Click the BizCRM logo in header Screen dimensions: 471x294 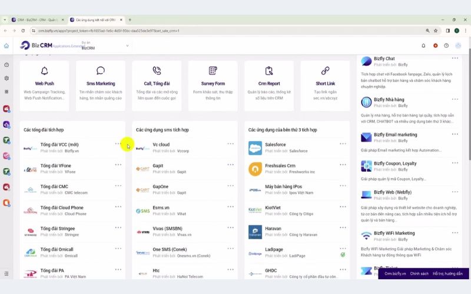[36, 46]
